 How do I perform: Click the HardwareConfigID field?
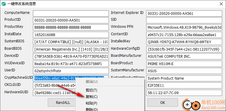coord(184,49)
